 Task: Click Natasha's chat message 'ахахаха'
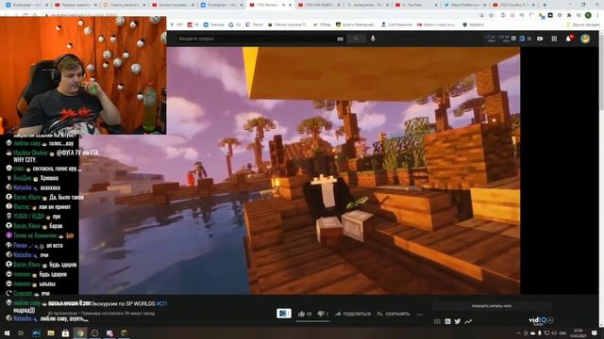(x=50, y=187)
